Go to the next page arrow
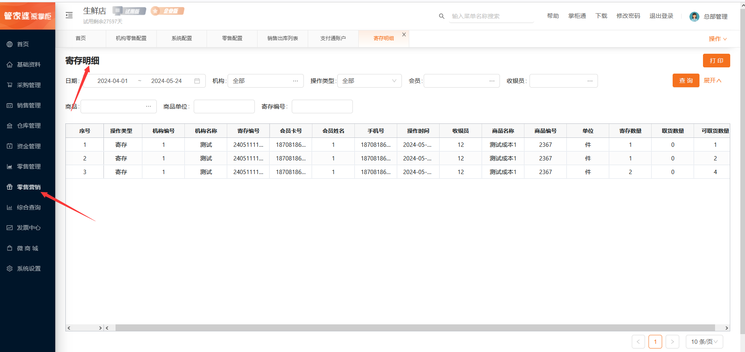The height and width of the screenshot is (352, 745). tap(672, 342)
